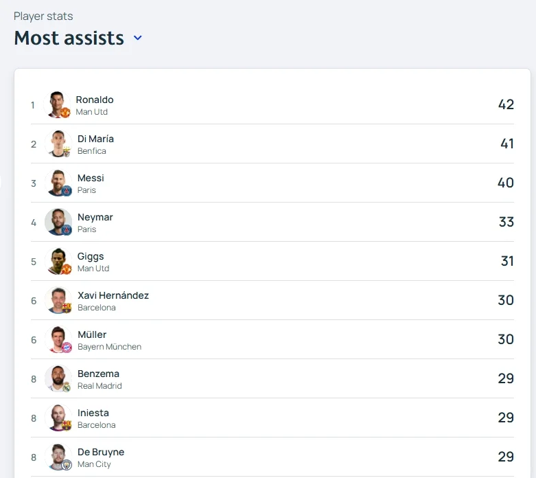Click Xavi Hernández's player avatar
Screen dimensions: 536x478
pyautogui.click(x=58, y=300)
